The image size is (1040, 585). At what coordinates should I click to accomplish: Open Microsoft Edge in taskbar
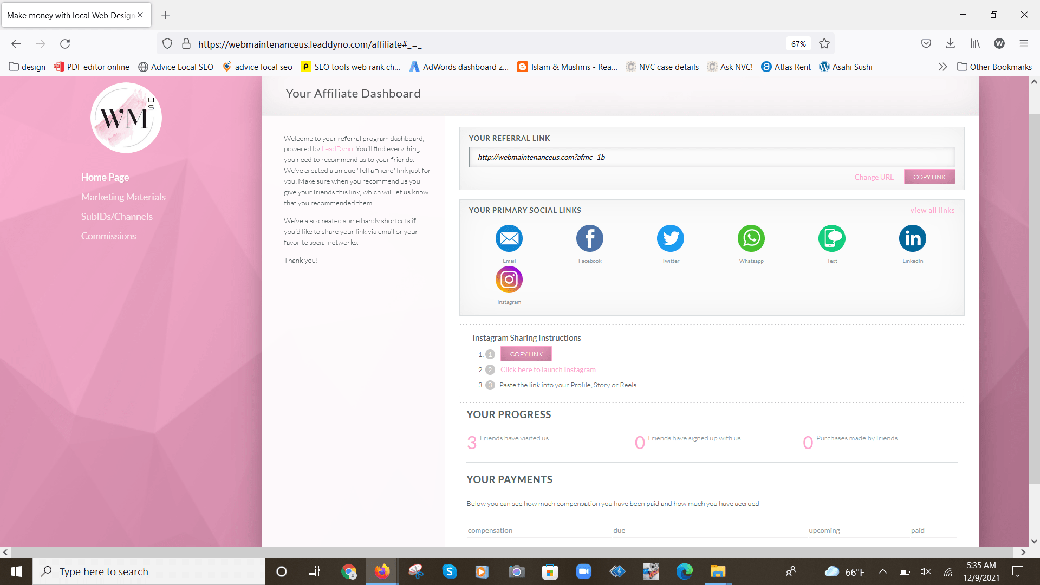pos(685,571)
